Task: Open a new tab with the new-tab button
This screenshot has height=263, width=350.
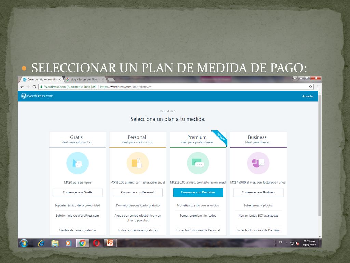Action: pyautogui.click(x=111, y=79)
